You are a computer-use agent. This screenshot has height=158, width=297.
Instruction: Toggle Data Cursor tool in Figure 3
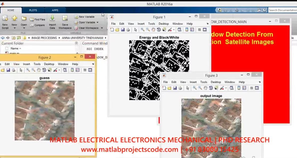point(216,88)
